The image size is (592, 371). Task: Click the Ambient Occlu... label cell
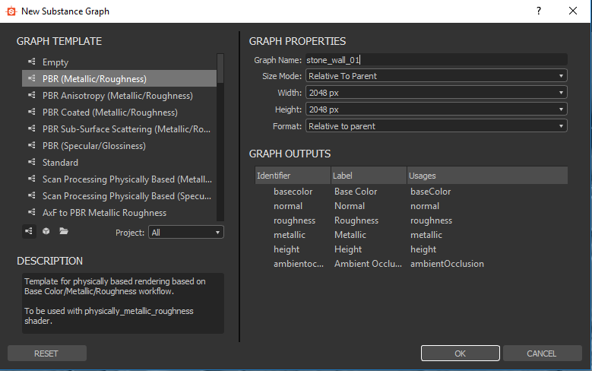[x=368, y=264]
